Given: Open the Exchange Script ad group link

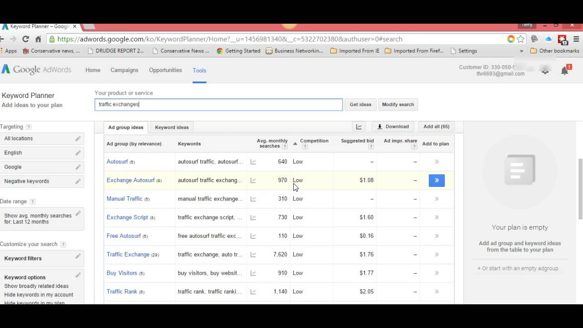Looking at the screenshot, I should click(x=127, y=217).
